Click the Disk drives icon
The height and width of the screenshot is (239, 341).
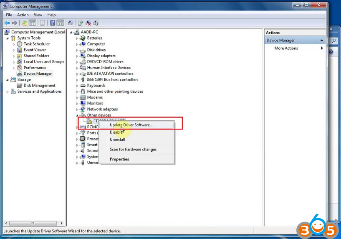tap(83, 50)
